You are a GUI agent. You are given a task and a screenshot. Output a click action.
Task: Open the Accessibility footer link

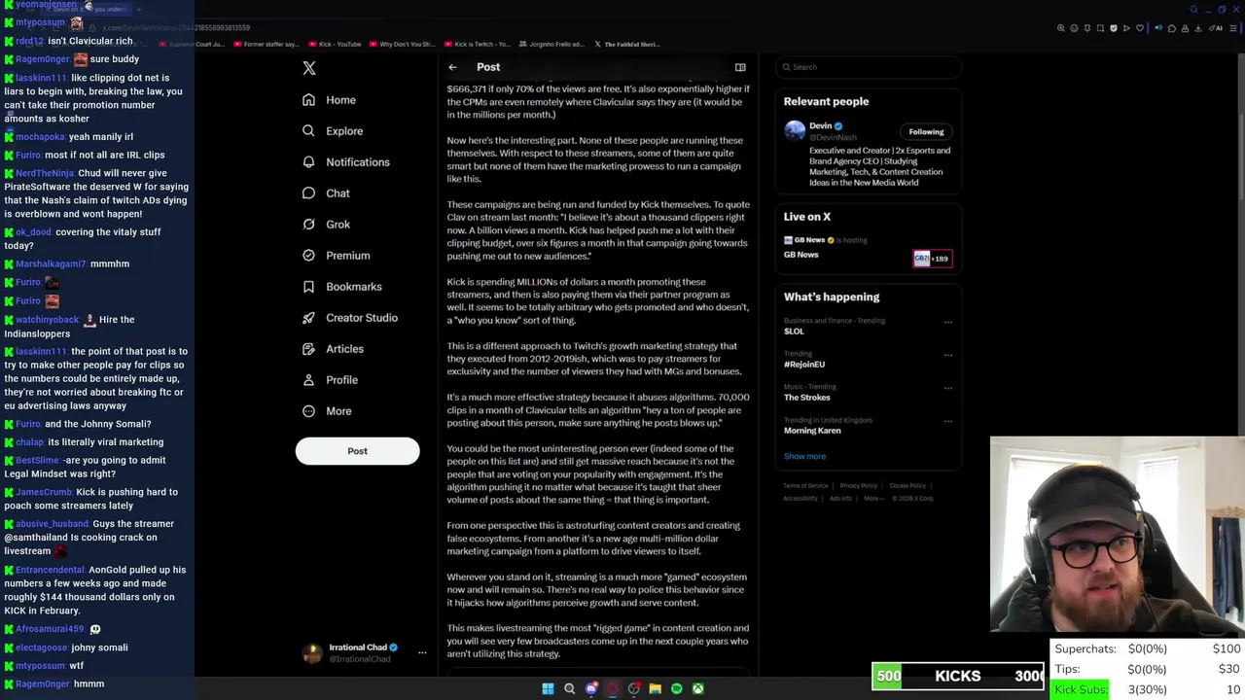point(800,498)
